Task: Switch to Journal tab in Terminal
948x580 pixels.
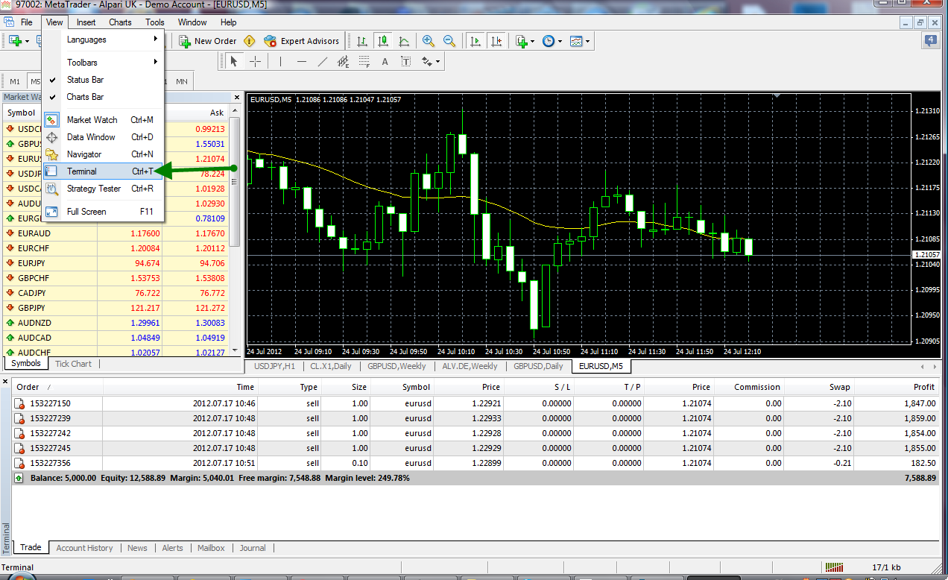Action: (253, 548)
